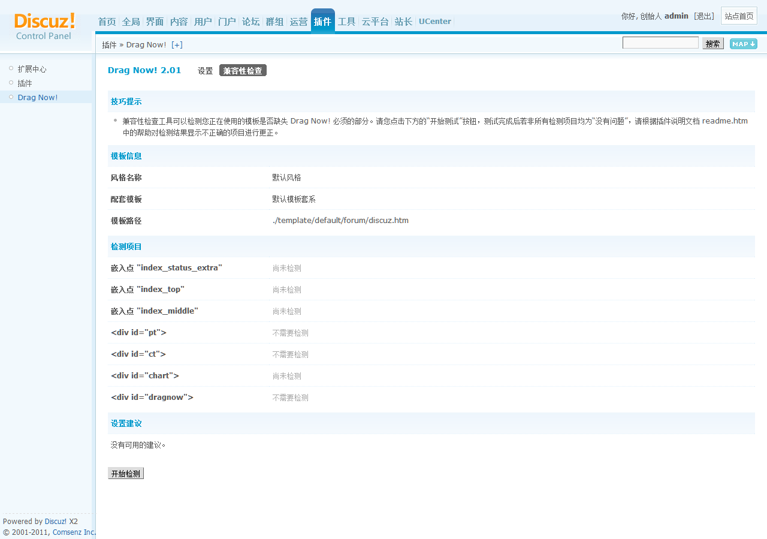Open the Comsenz Inc. footer link
Screen dimensions: 767x539
point(74,532)
